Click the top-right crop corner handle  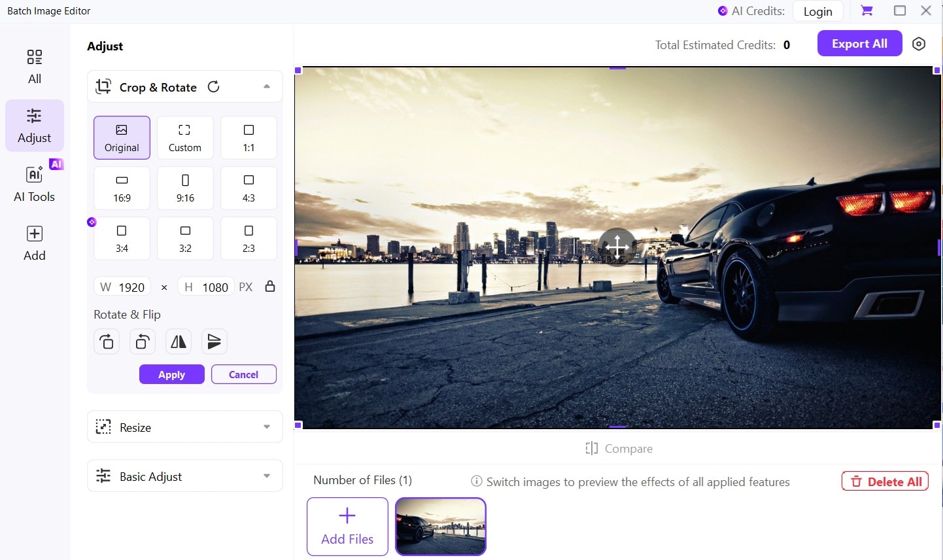coord(937,70)
